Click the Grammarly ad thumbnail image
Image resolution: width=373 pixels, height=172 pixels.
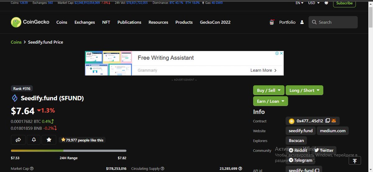click(108, 63)
